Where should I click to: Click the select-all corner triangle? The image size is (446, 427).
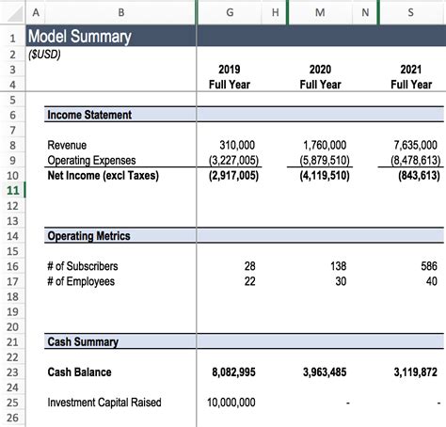tap(14, 14)
